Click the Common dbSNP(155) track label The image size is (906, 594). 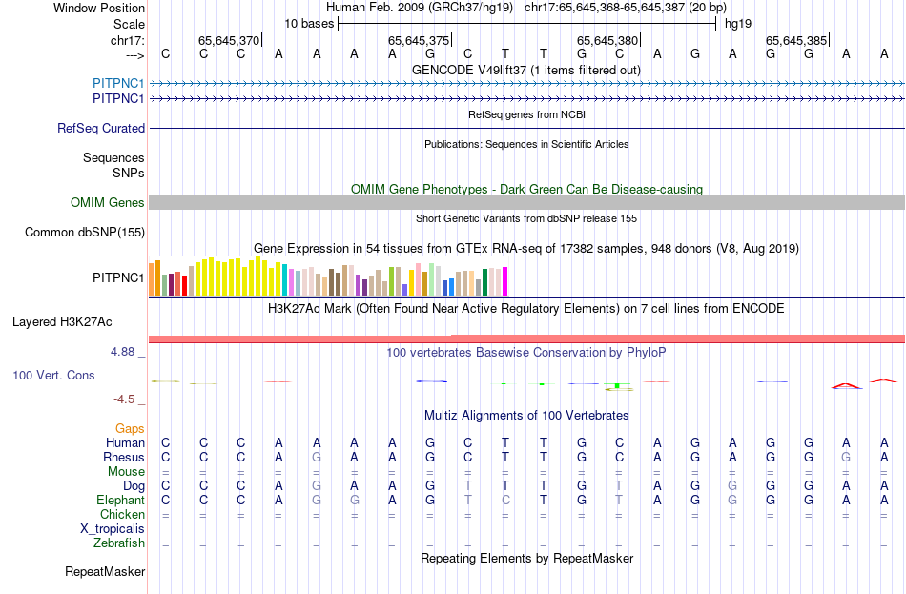click(85, 233)
